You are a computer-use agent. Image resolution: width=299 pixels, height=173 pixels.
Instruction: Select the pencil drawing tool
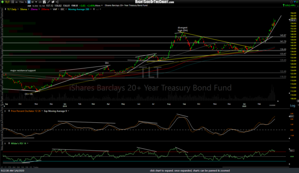pyautogui.click(x=49, y=2)
